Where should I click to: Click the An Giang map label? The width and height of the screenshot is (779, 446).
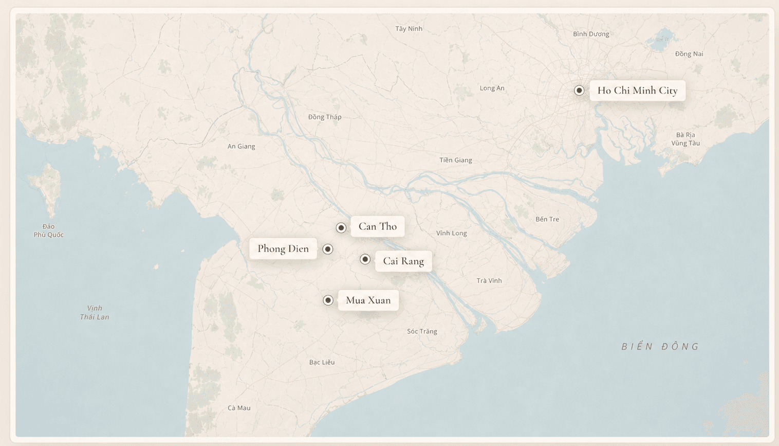[241, 147]
